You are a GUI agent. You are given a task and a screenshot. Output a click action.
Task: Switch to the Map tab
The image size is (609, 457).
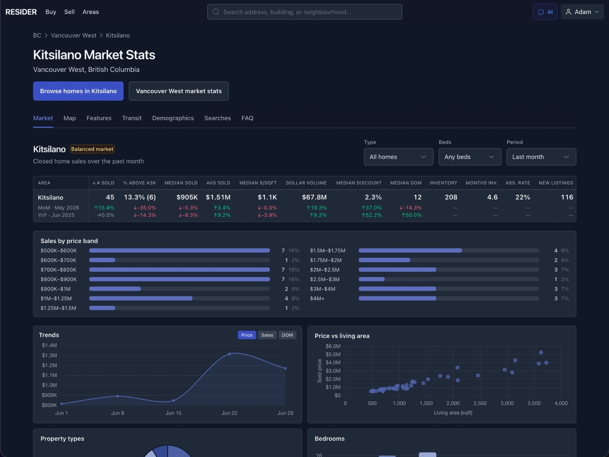coord(70,118)
